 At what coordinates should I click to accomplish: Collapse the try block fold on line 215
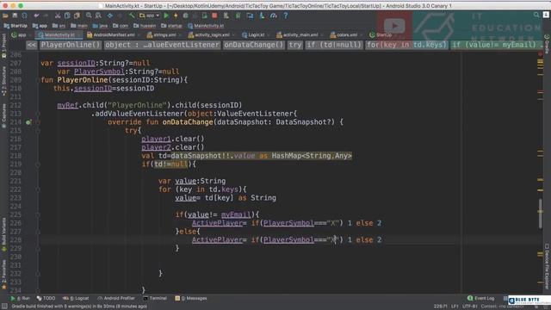click(x=38, y=130)
